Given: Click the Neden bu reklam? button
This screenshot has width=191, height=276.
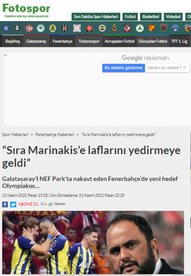Looking at the screenshot, I should tap(167, 68).
